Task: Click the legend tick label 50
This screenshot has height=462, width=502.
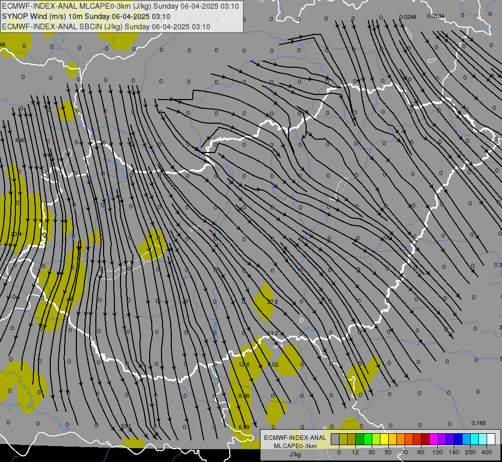Action: 388,452
